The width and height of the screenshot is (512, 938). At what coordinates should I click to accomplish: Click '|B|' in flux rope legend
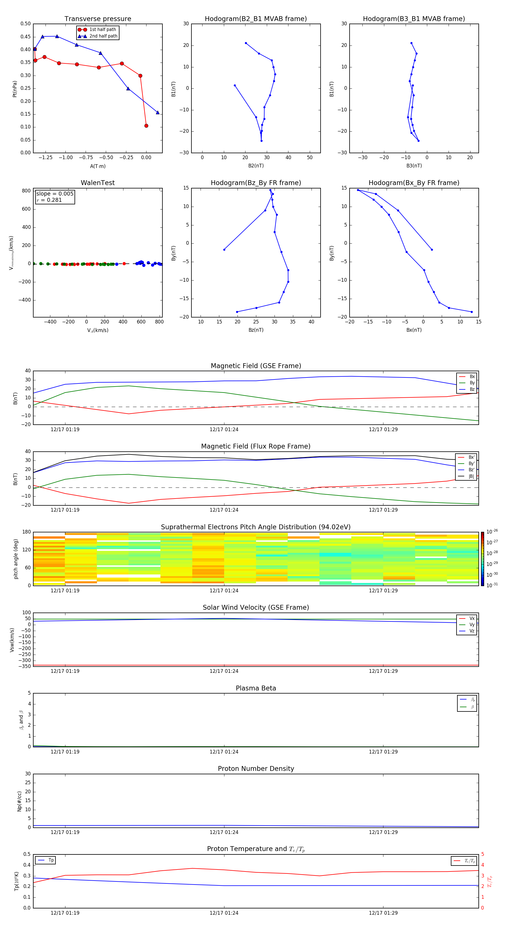471,476
